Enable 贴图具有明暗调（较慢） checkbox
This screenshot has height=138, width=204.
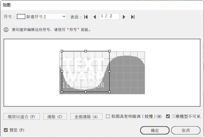[108, 116]
